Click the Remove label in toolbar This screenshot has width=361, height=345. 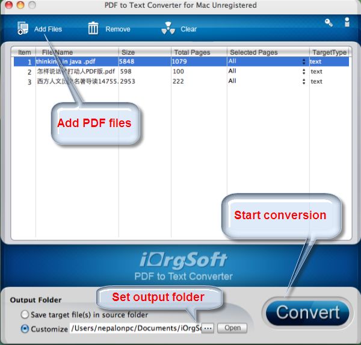[x=118, y=29]
